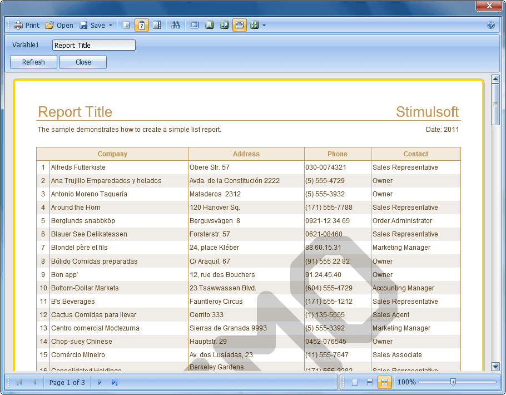Select the Two Pages view icon

tap(224, 25)
